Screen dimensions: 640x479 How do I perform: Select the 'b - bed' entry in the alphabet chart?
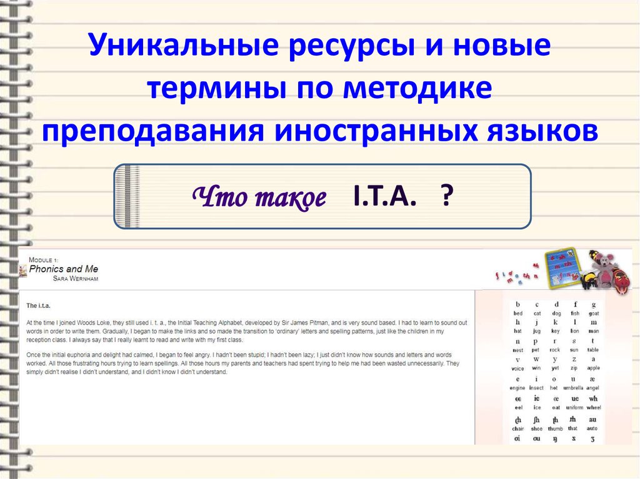pos(517,308)
